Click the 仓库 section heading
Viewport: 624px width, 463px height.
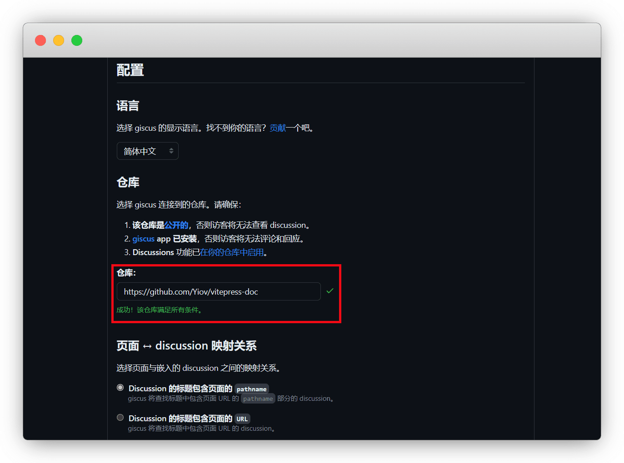click(x=128, y=182)
